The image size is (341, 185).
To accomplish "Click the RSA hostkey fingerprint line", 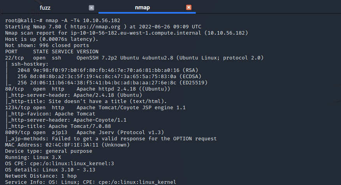I will point(108,70).
